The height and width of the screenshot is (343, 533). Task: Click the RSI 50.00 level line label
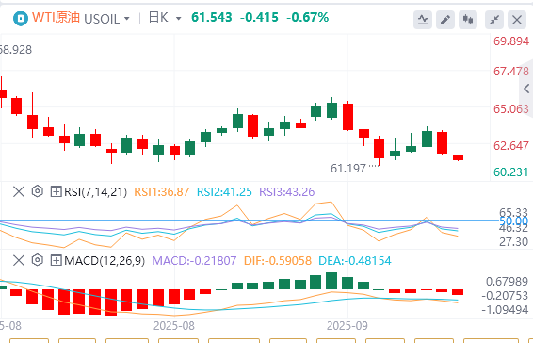pyautogui.click(x=514, y=221)
